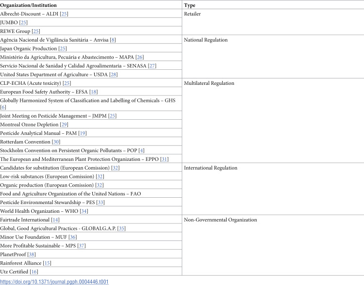The image size is (364, 285).
Task: Open citation 4 next to Stockholm Convention POP
Action: [x=141, y=151]
